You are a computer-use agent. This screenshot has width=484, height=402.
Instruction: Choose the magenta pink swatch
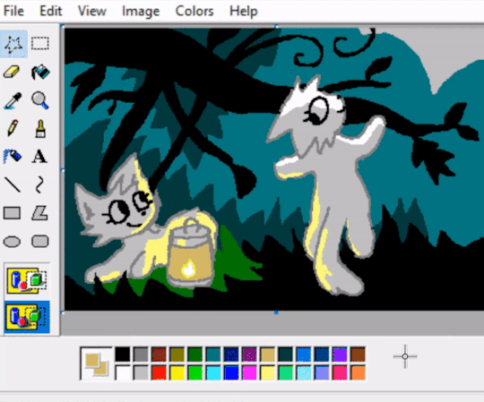(x=249, y=372)
